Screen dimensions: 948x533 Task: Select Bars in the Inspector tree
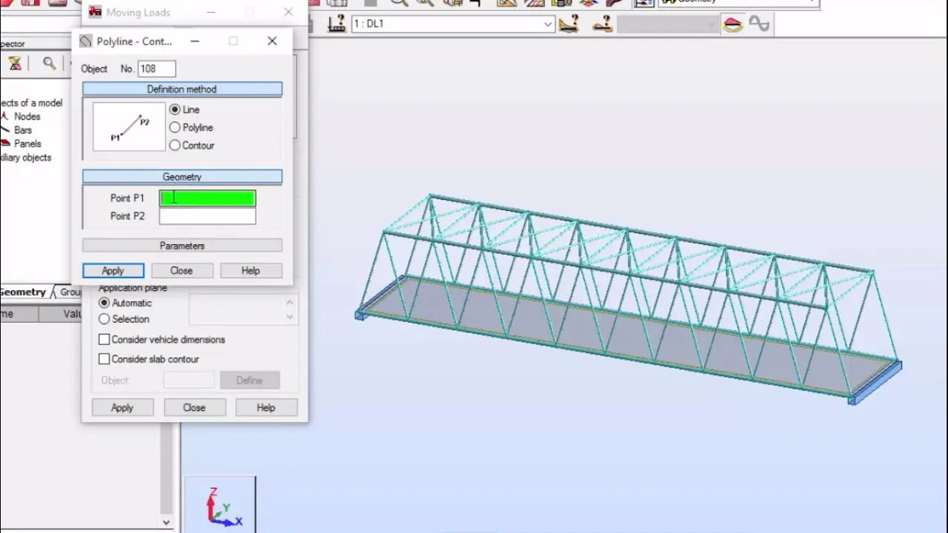(23, 130)
